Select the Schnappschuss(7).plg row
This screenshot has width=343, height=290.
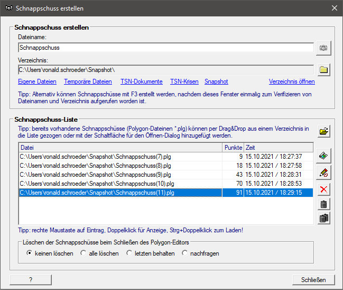(166, 157)
